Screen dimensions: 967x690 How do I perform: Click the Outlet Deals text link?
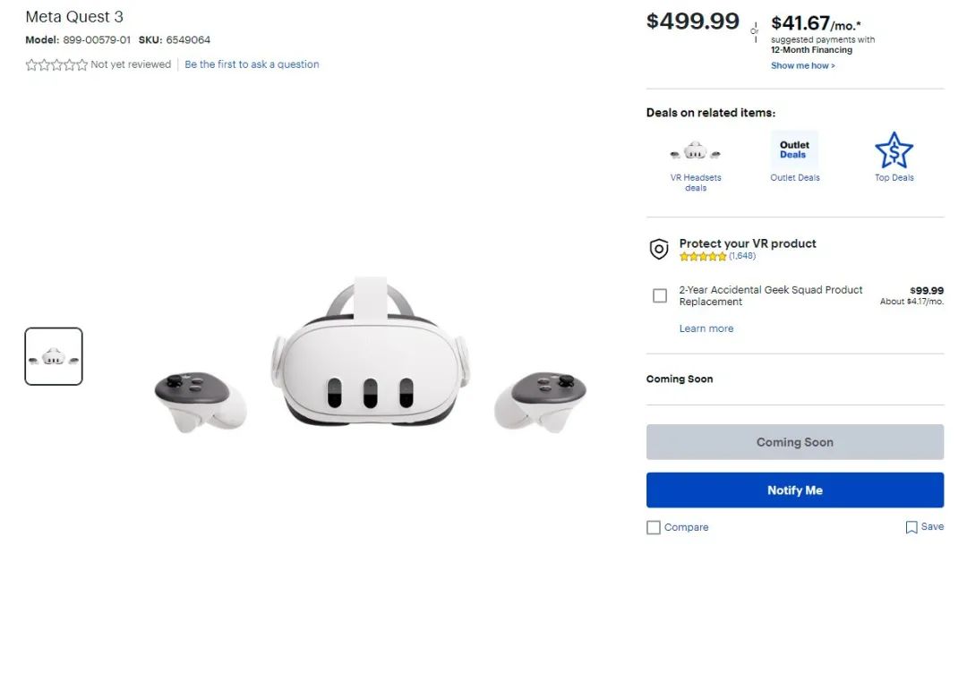click(x=795, y=177)
